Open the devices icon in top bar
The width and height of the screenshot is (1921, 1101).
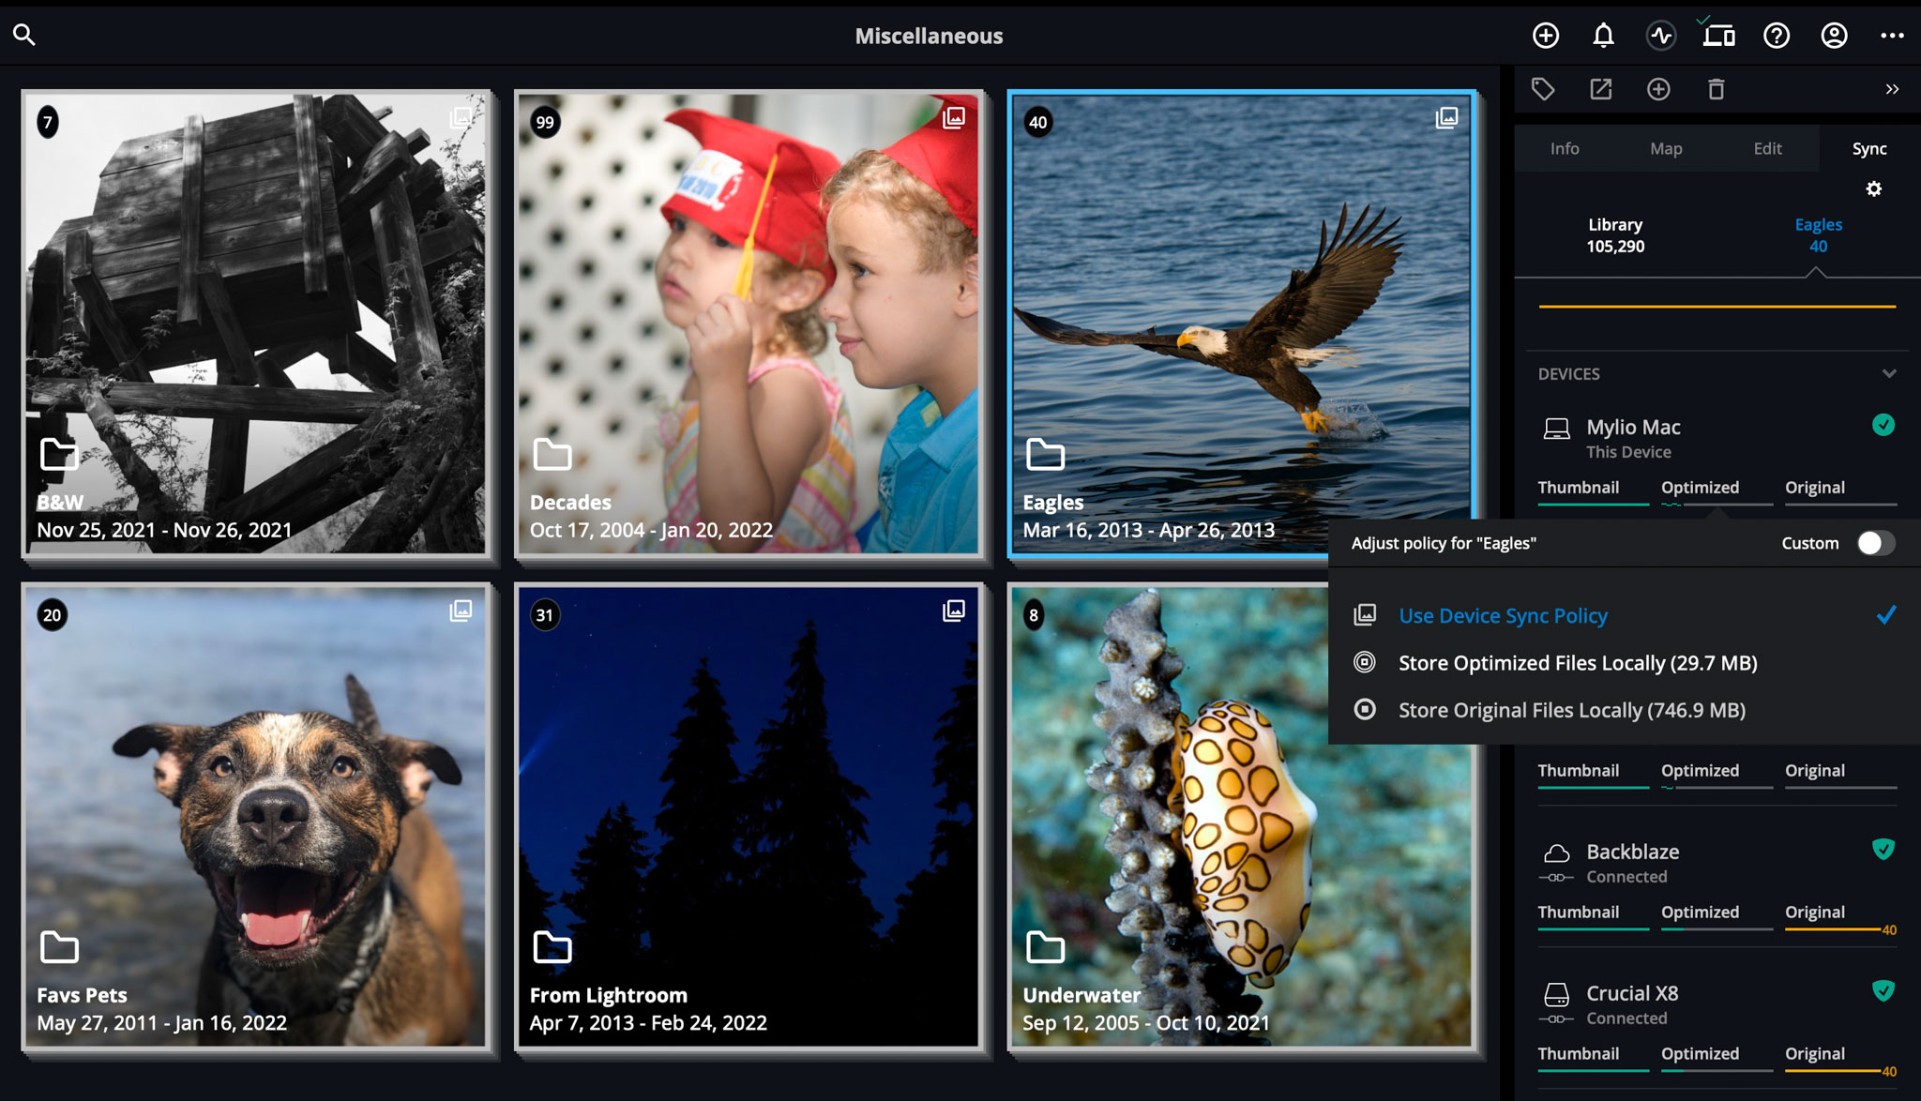click(1718, 35)
